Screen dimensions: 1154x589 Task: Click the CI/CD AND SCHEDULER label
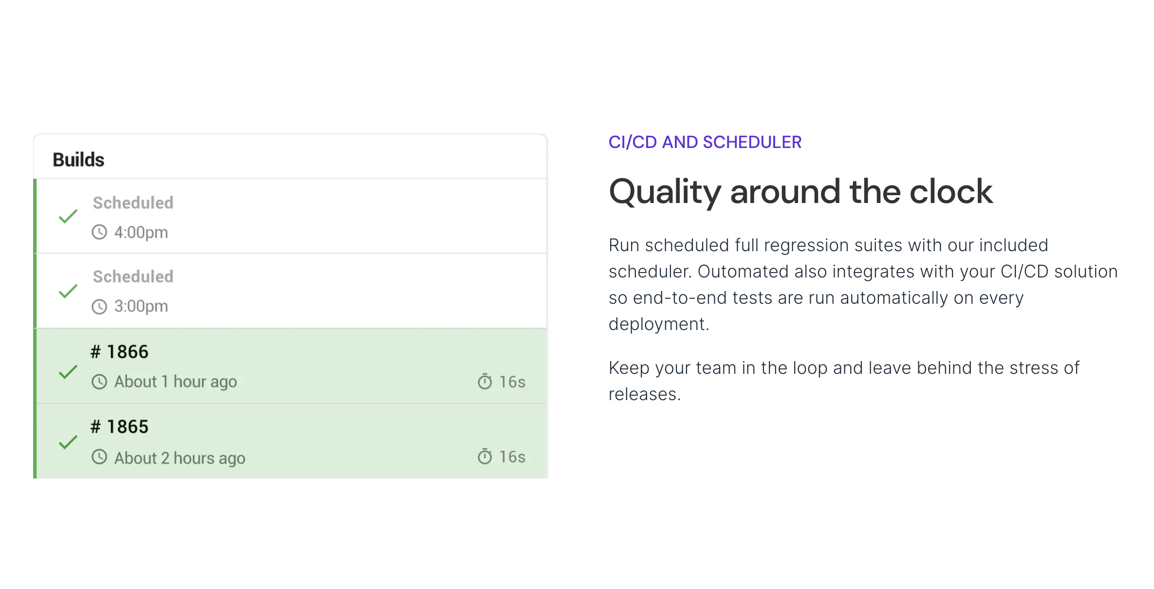coord(705,142)
